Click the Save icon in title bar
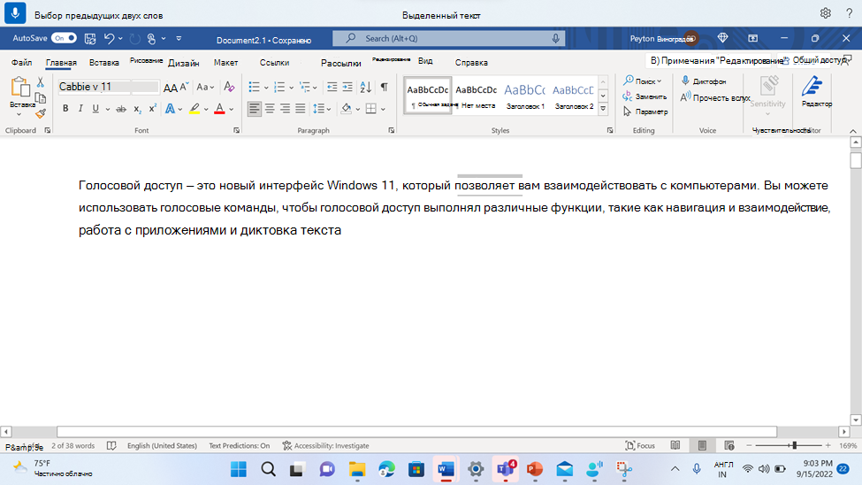862x485 pixels. tap(90, 39)
